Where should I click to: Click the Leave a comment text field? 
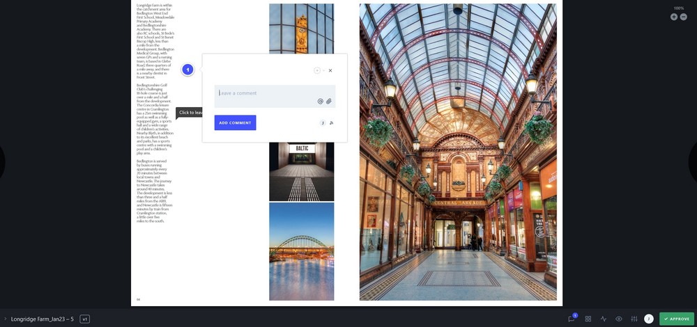[x=265, y=93]
